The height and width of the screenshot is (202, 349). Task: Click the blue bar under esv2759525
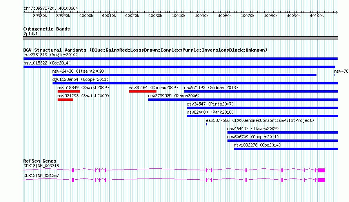pos(243,100)
